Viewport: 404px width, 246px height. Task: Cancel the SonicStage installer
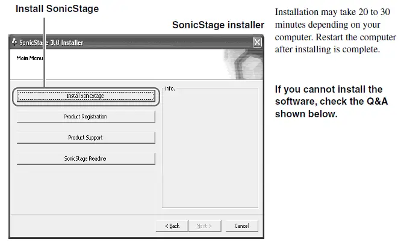(241, 226)
